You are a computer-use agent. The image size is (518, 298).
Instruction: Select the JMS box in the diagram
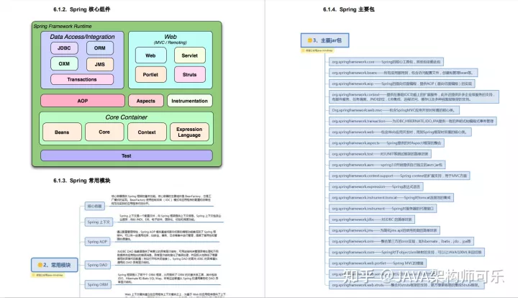pos(100,65)
